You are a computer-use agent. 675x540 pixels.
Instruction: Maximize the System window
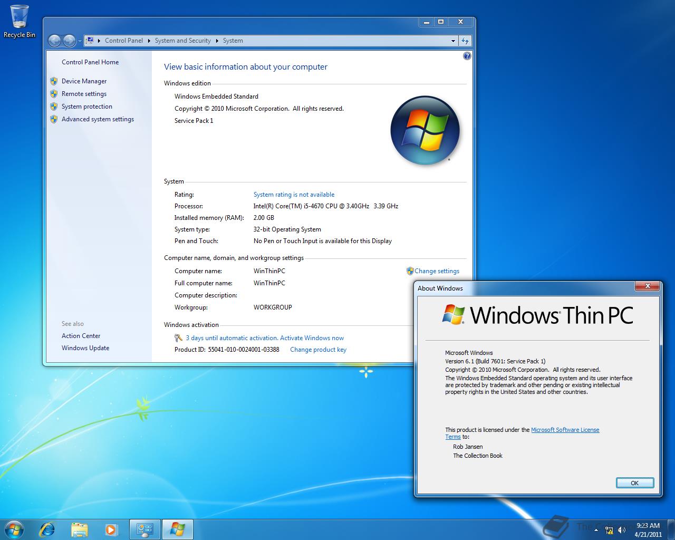(x=441, y=22)
